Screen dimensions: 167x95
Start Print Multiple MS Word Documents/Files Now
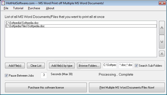click(127, 87)
